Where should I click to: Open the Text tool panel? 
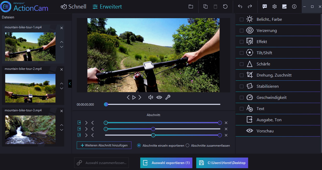click(x=261, y=108)
